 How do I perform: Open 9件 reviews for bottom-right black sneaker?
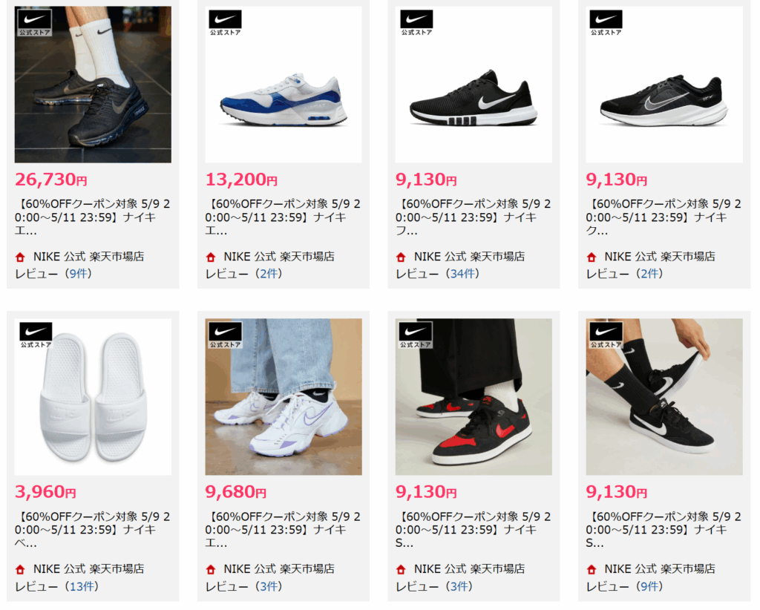click(649, 586)
